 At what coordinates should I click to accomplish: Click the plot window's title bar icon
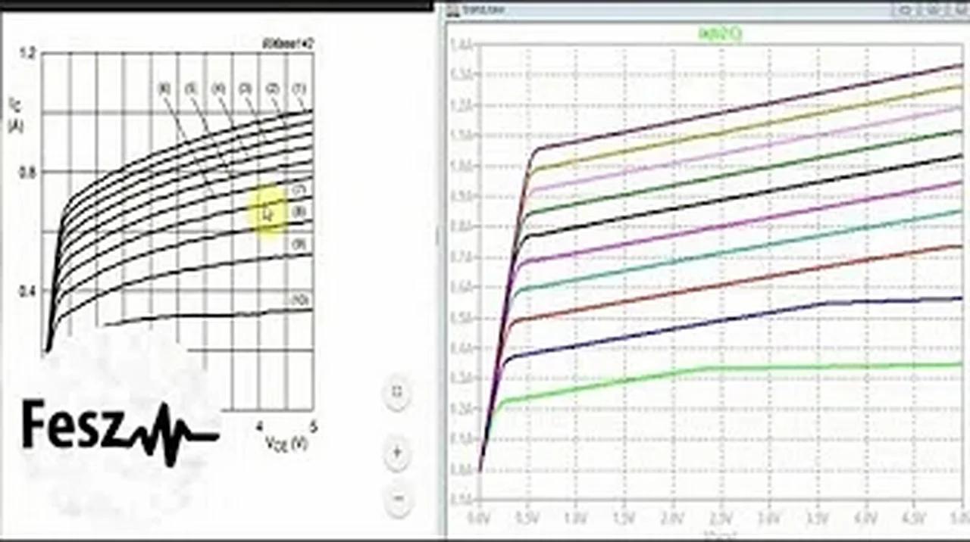click(x=452, y=10)
